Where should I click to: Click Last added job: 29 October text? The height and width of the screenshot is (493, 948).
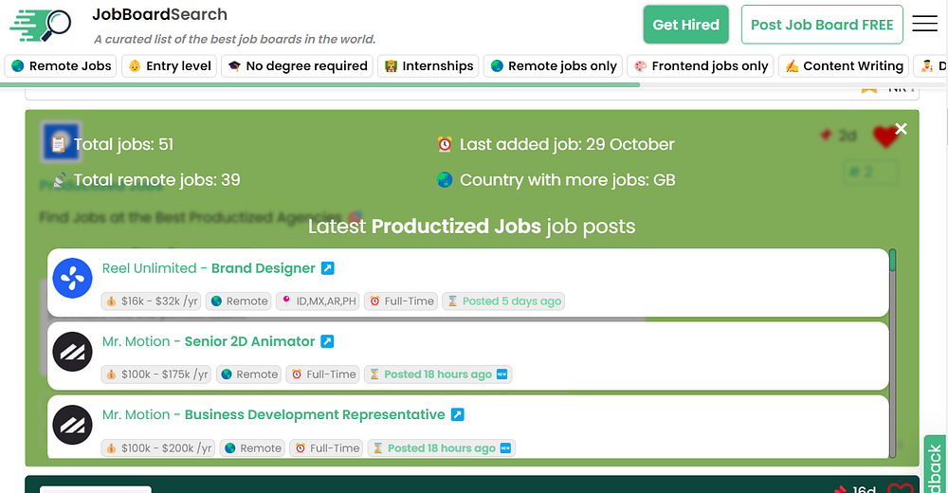[x=567, y=144]
